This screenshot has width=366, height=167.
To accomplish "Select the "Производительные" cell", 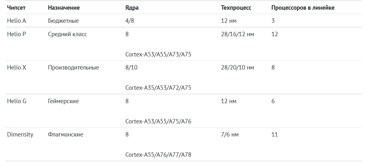I will (73, 68).
